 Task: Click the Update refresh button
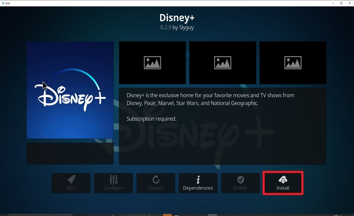click(x=155, y=183)
